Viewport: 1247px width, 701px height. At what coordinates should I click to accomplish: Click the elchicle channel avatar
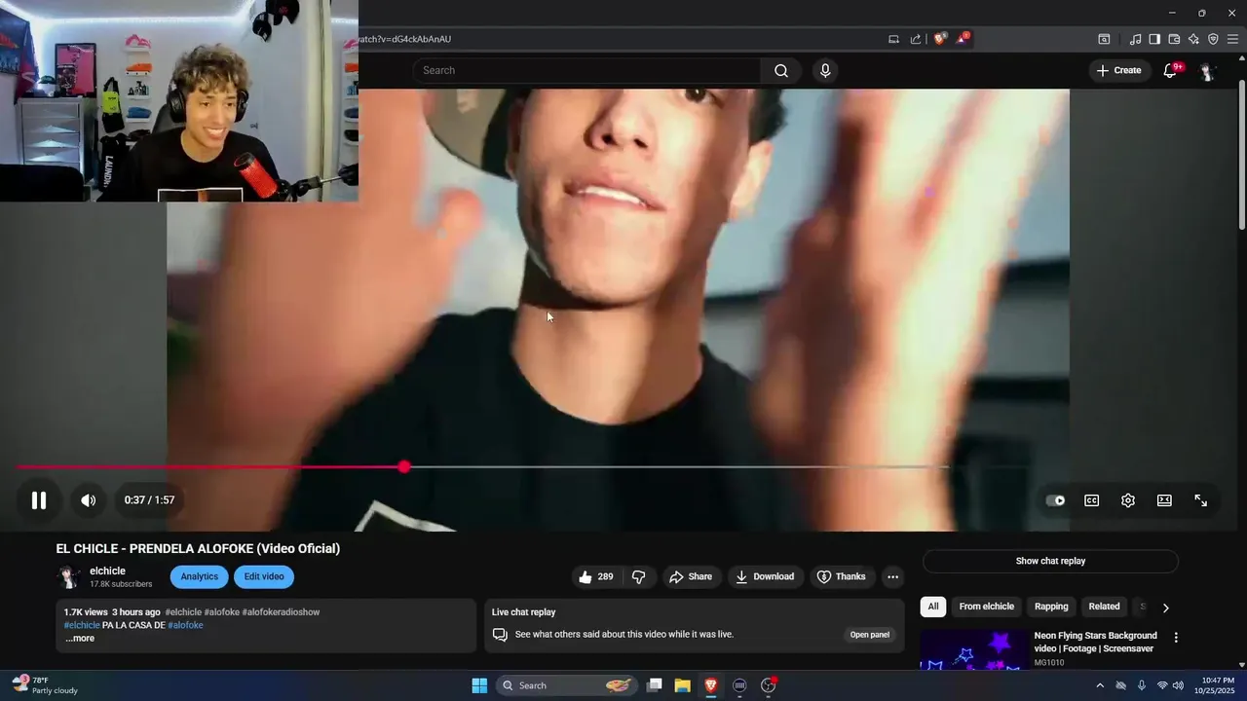[x=68, y=577]
